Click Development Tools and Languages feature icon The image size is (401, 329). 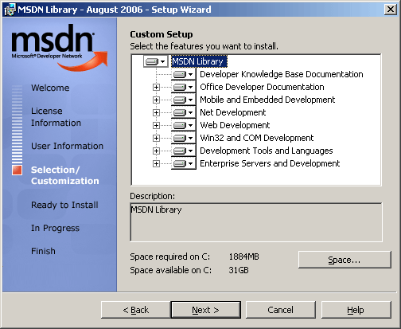(184, 151)
